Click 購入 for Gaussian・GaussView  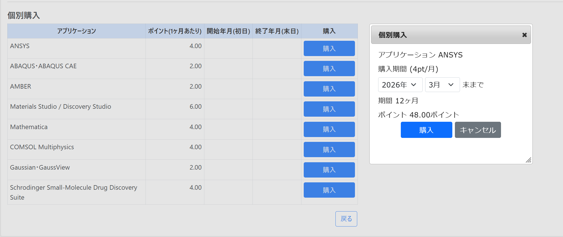click(329, 170)
